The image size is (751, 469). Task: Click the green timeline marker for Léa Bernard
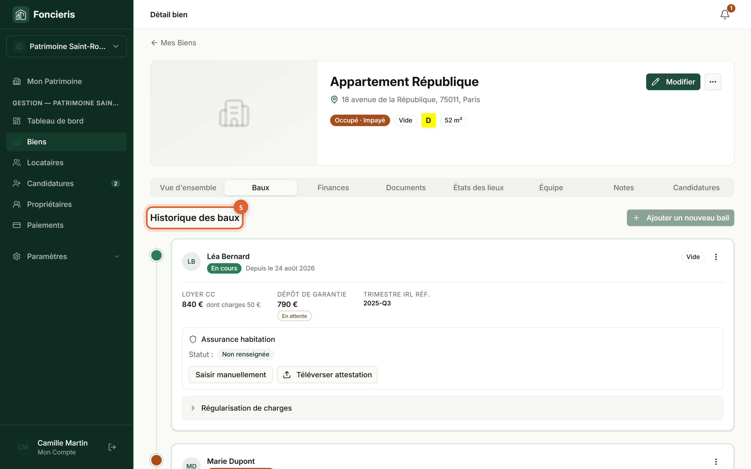pyautogui.click(x=156, y=255)
